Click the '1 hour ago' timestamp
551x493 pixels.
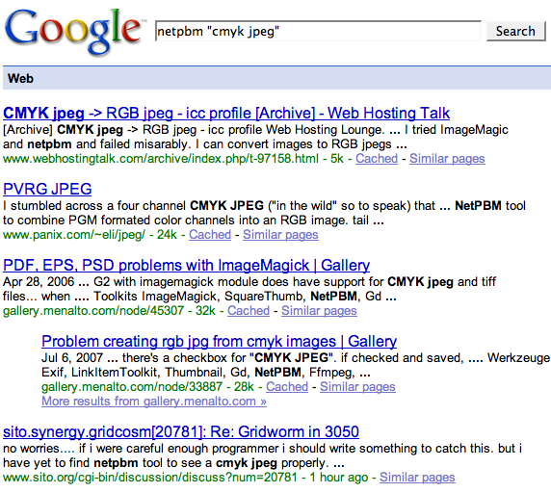click(x=339, y=478)
